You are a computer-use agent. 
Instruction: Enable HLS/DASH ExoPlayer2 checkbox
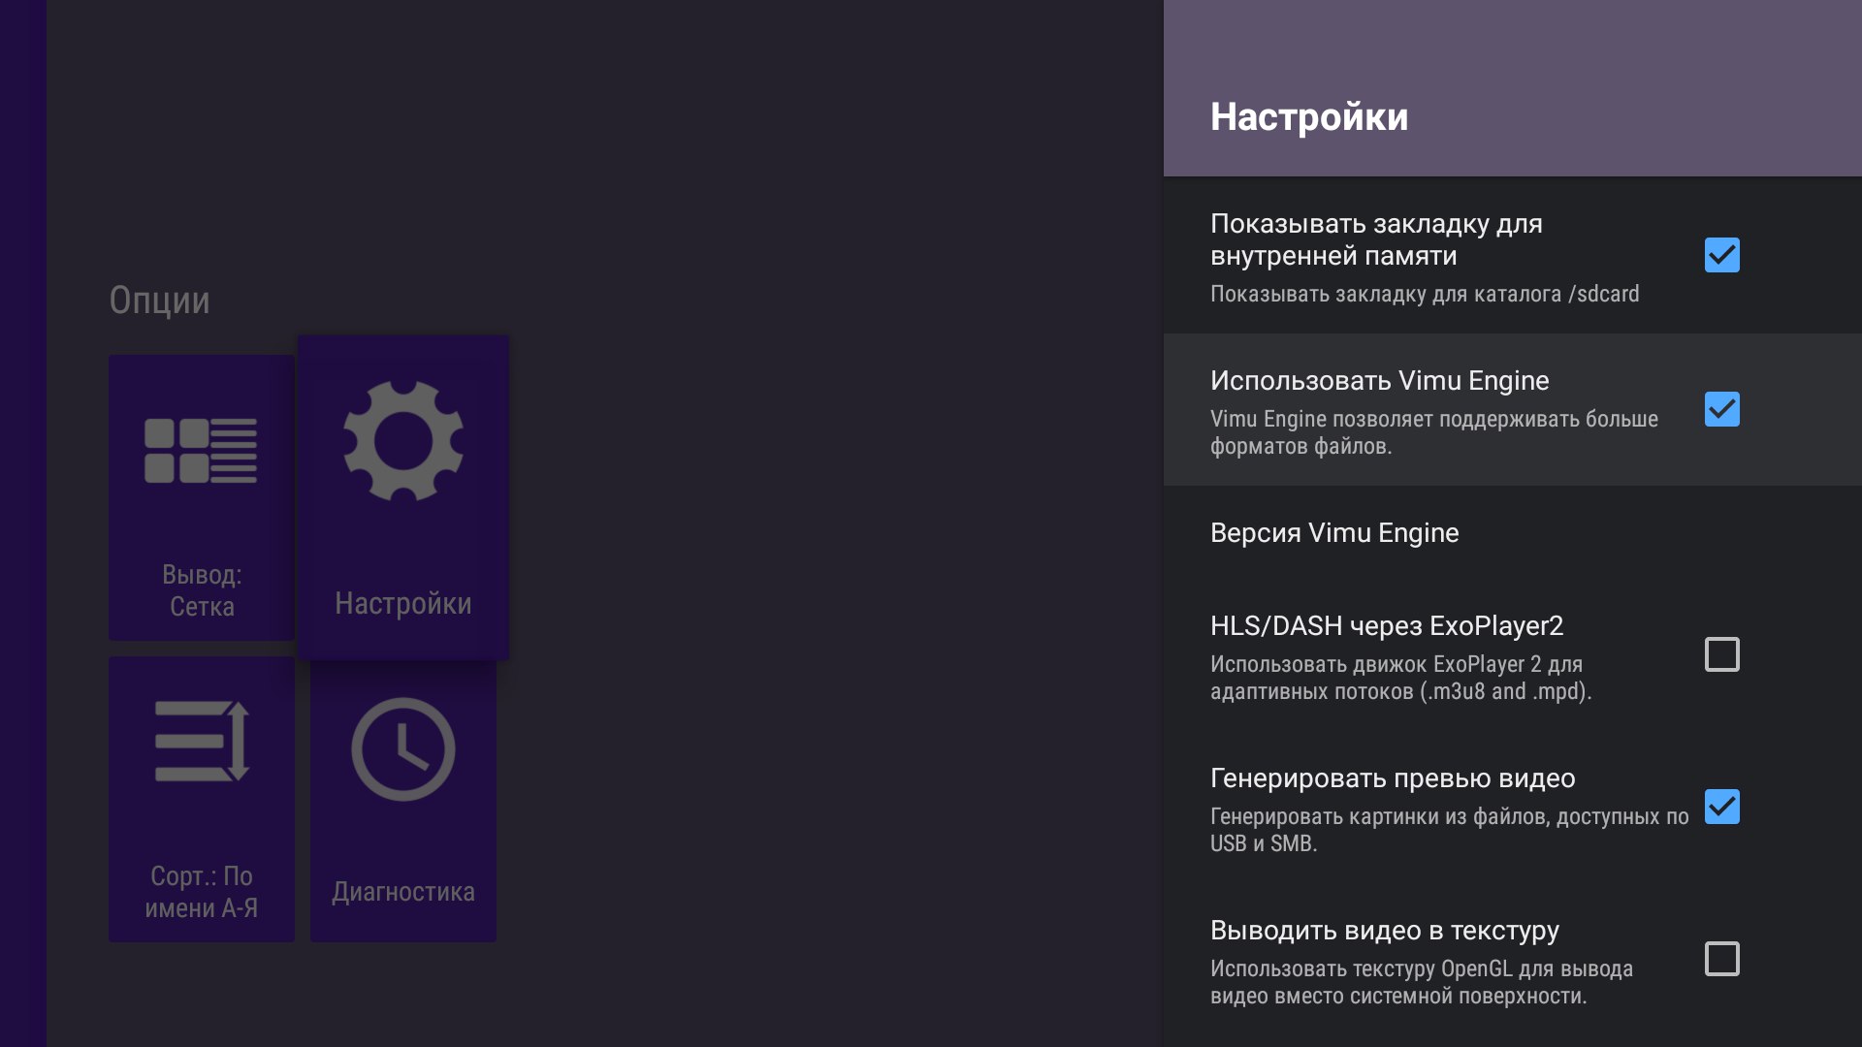click(1721, 654)
